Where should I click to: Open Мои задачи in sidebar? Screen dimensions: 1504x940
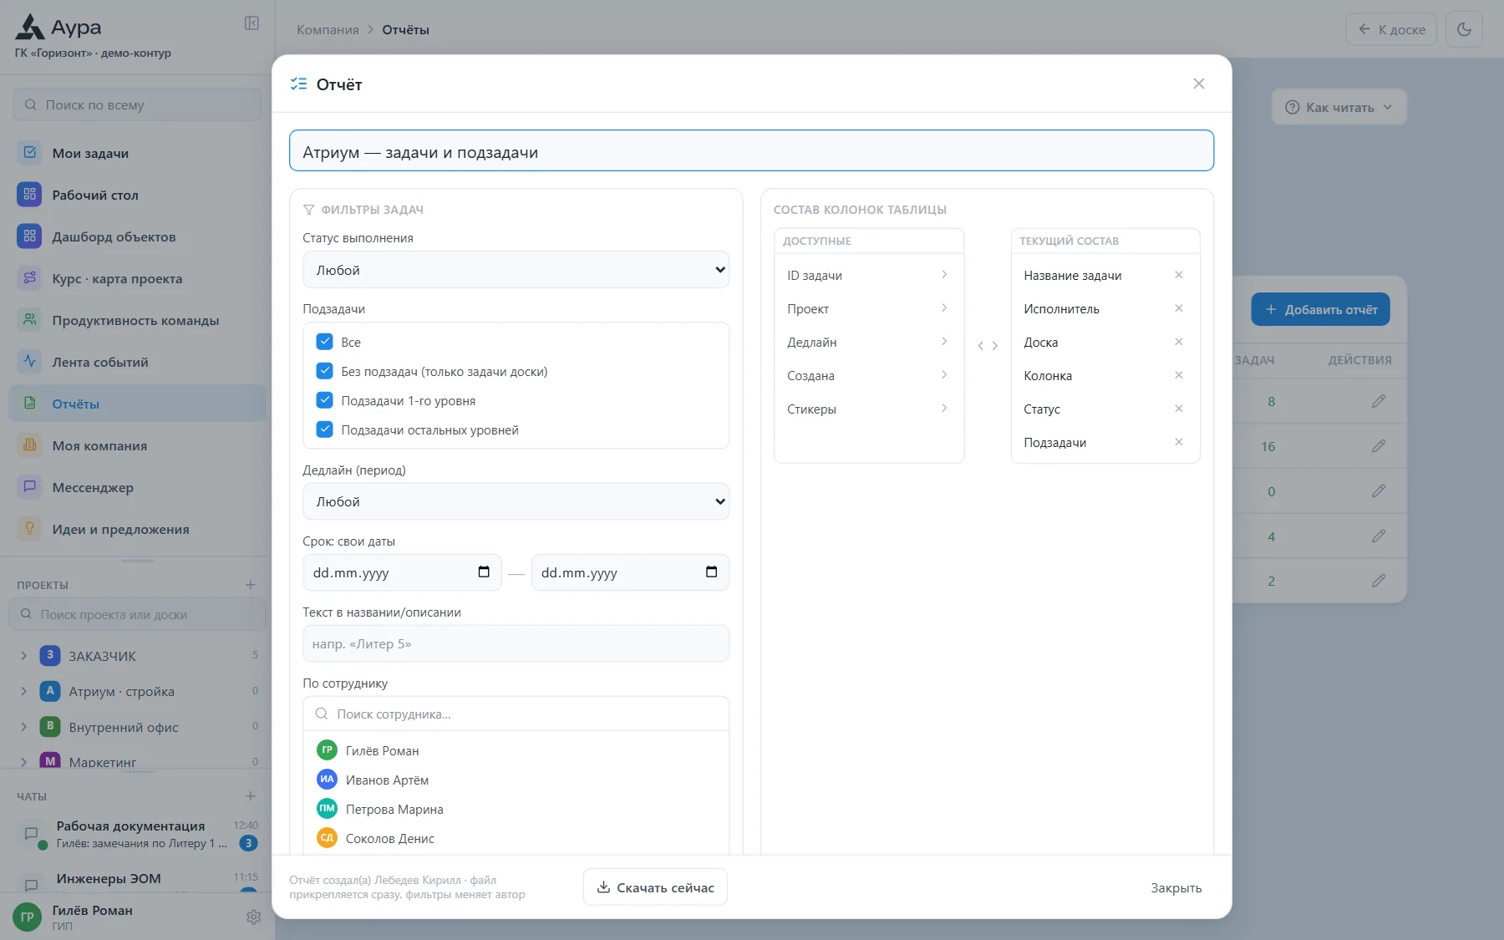[x=138, y=153]
